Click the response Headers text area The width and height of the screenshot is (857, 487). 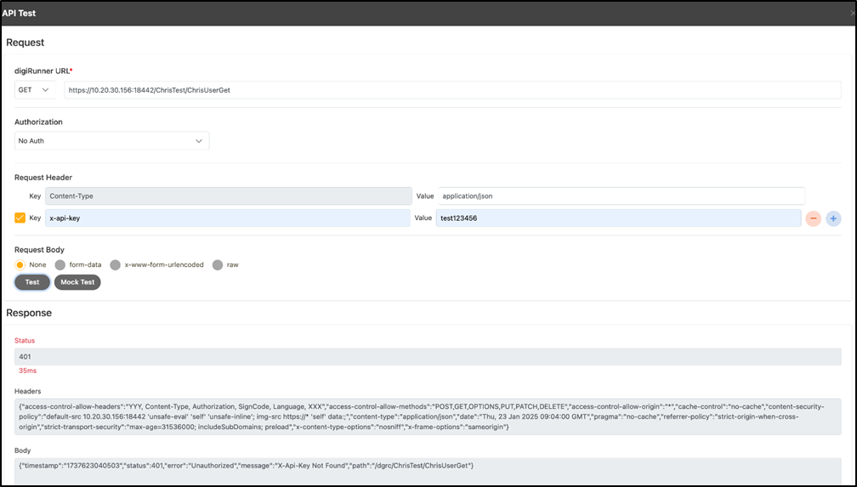coord(428,416)
